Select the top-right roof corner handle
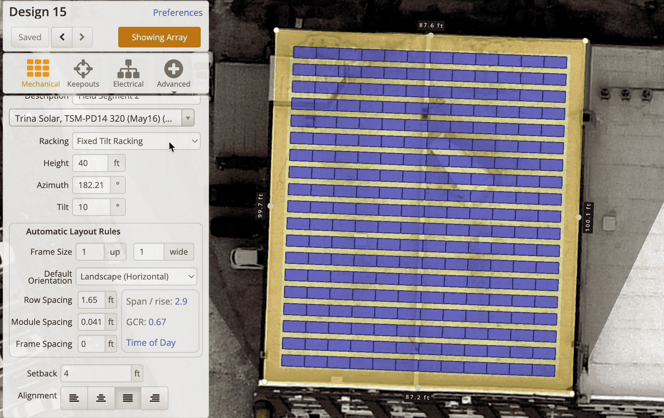This screenshot has width=664, height=418. (585, 41)
